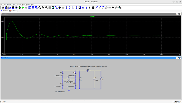The width and height of the screenshot is (182, 103).
Task: Click the gray stop simulation square
Action: pyautogui.click(x=26, y=8)
